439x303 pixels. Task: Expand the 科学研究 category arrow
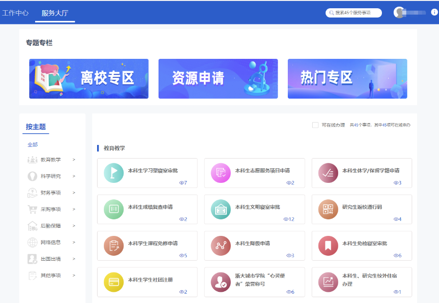point(74,176)
